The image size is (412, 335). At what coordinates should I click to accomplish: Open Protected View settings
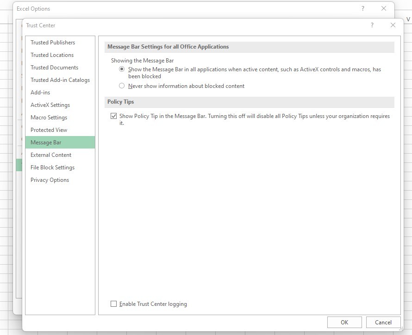[x=60, y=130]
